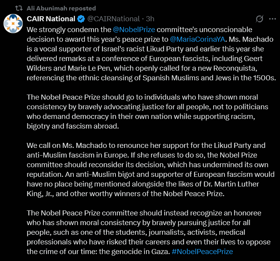Click the repost arrows icon above the tweet

18,8
